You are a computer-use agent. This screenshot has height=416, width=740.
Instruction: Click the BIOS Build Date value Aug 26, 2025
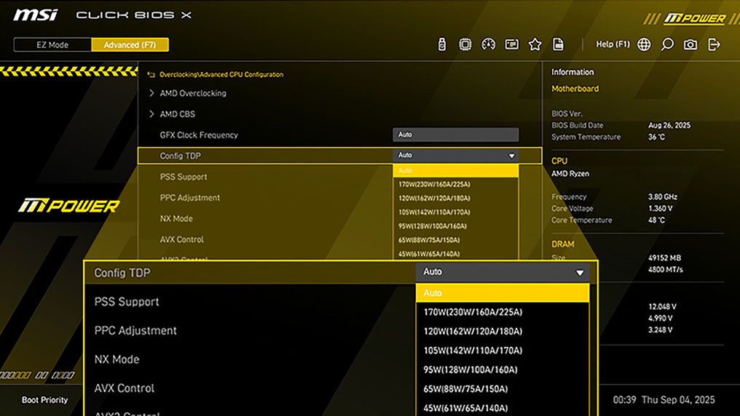tap(669, 125)
